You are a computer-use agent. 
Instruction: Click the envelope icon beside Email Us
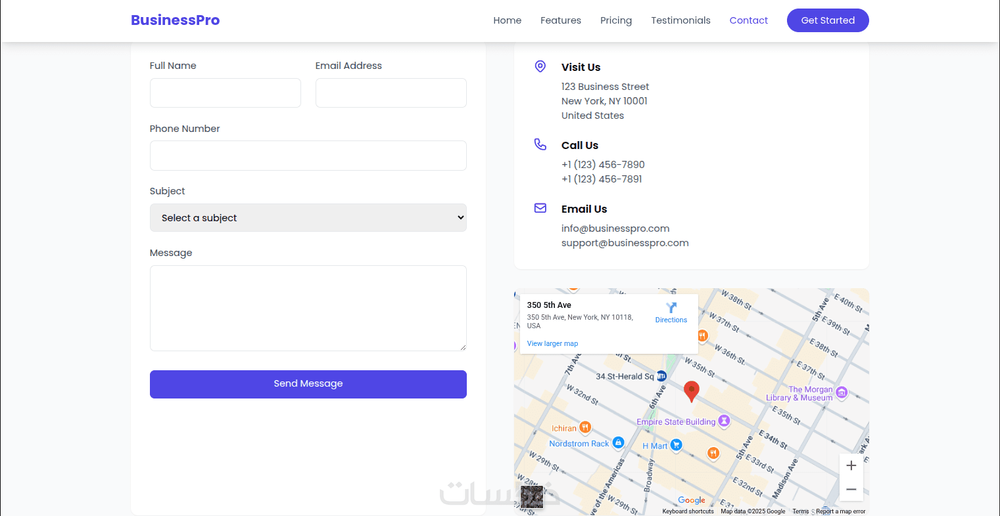tap(540, 208)
